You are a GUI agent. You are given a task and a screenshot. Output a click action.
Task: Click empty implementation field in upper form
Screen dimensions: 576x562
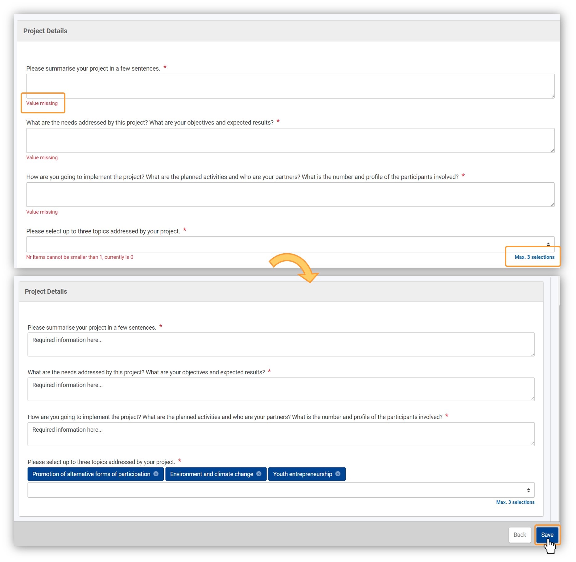point(290,195)
